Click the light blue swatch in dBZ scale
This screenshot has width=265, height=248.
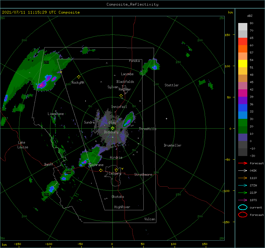[243, 115]
